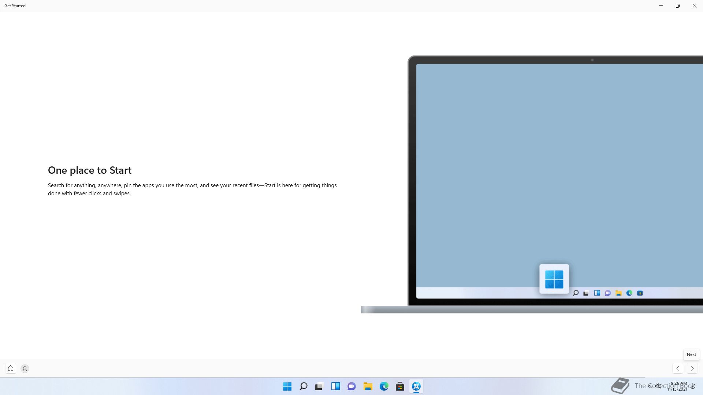Open Task View from the taskbar
This screenshot has height=395, width=703.
tap(320, 386)
